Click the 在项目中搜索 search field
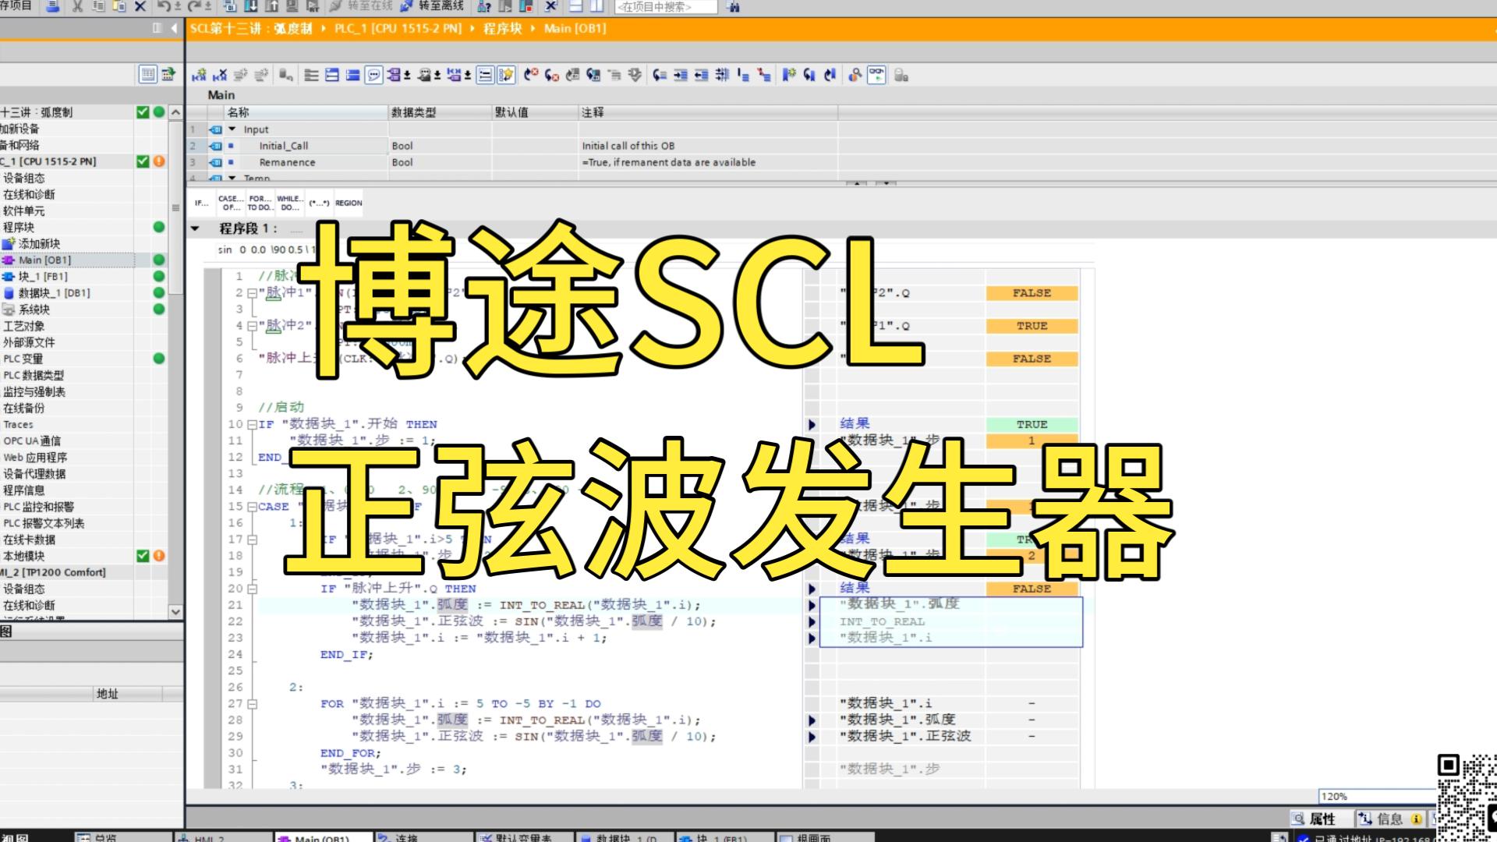The height and width of the screenshot is (842, 1497). tap(666, 7)
